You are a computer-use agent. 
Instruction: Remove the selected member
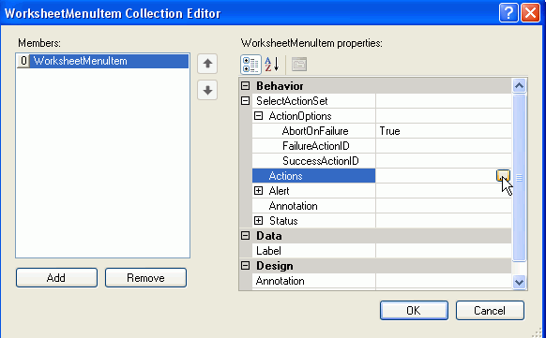click(x=146, y=277)
